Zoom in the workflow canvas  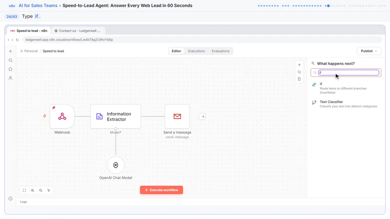(33, 190)
